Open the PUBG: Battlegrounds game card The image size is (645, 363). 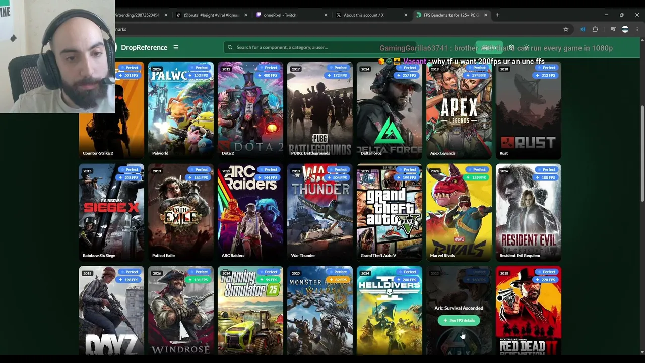320,110
